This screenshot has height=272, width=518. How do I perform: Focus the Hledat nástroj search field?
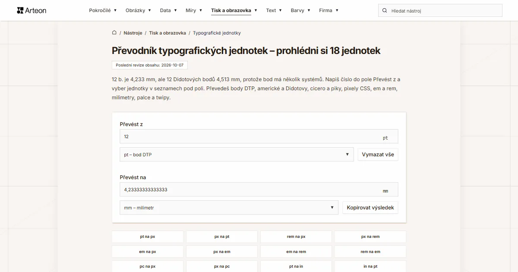pyautogui.click(x=440, y=10)
